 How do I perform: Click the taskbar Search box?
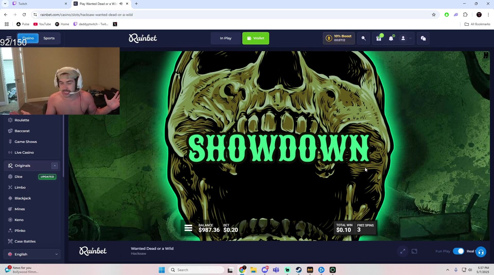tap(196, 270)
